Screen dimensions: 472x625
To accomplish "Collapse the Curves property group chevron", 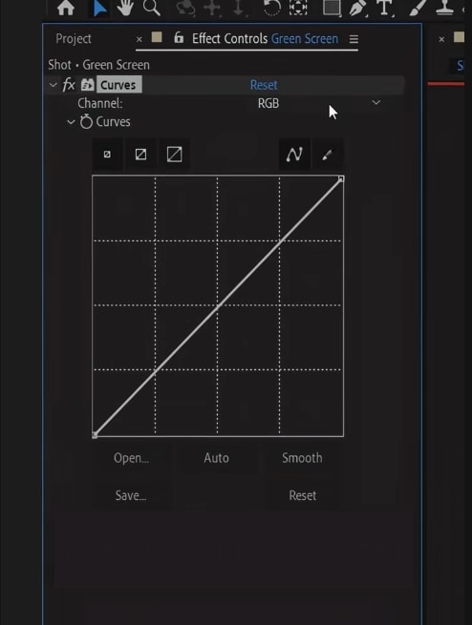I will tap(71, 121).
